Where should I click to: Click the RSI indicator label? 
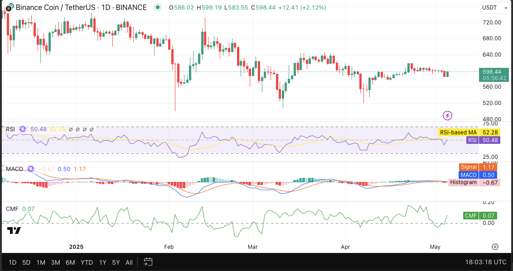tap(10, 129)
